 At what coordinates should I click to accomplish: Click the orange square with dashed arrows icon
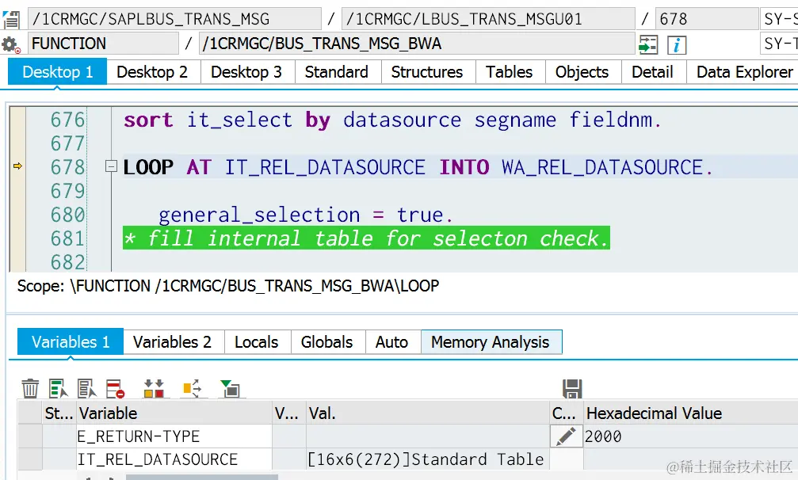pyautogui.click(x=193, y=388)
